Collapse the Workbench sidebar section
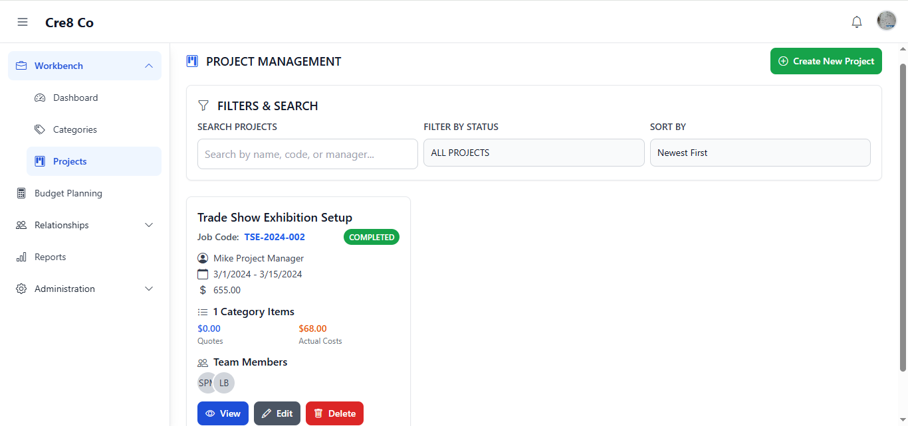Image resolution: width=908 pixels, height=426 pixels. pos(148,66)
